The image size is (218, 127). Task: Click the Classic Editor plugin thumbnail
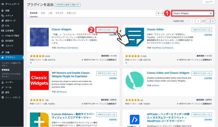[135, 37]
